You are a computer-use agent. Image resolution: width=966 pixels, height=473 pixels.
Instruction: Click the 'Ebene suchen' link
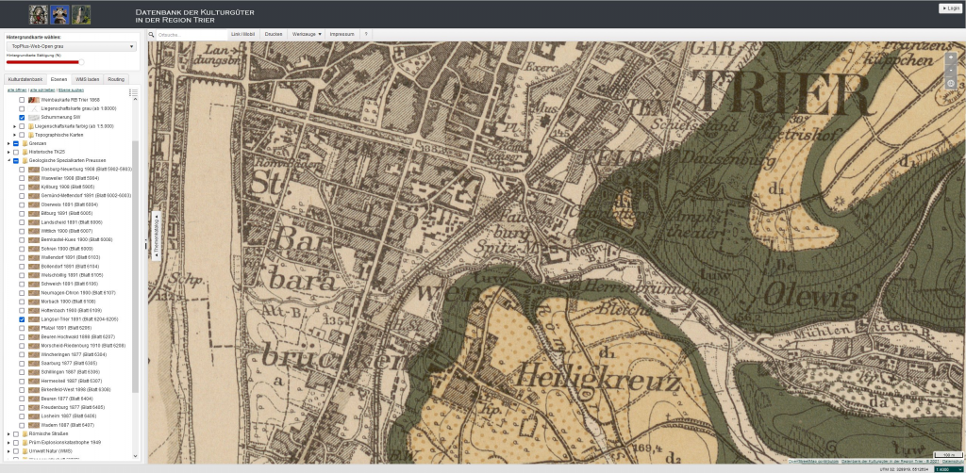[x=71, y=90]
